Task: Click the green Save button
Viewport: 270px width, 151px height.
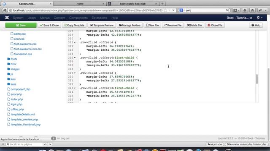Action: tap(21, 25)
